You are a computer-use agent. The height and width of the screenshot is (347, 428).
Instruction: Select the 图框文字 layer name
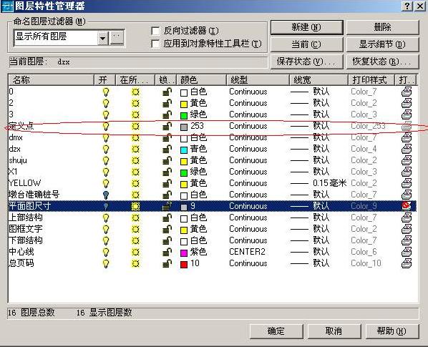26,229
